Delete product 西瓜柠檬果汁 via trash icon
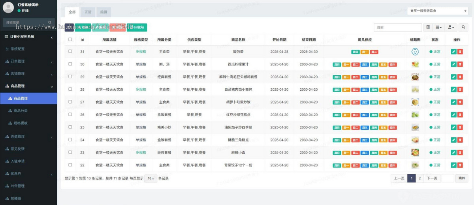The width and height of the screenshot is (474, 205). (460, 64)
